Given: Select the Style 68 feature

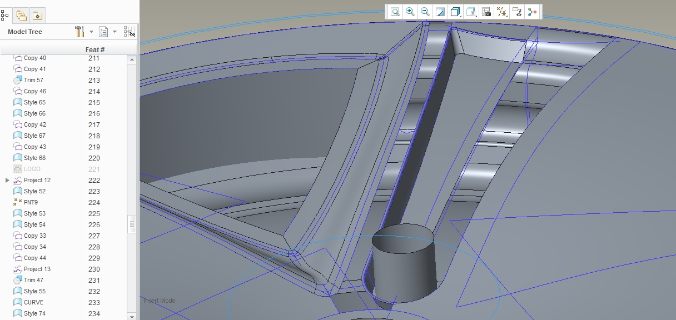Looking at the screenshot, I should pos(34,158).
